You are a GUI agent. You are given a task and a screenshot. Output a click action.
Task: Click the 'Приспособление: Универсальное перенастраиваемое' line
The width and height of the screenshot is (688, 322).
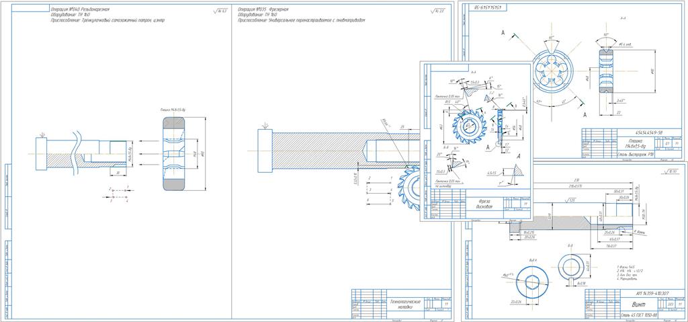(302, 20)
